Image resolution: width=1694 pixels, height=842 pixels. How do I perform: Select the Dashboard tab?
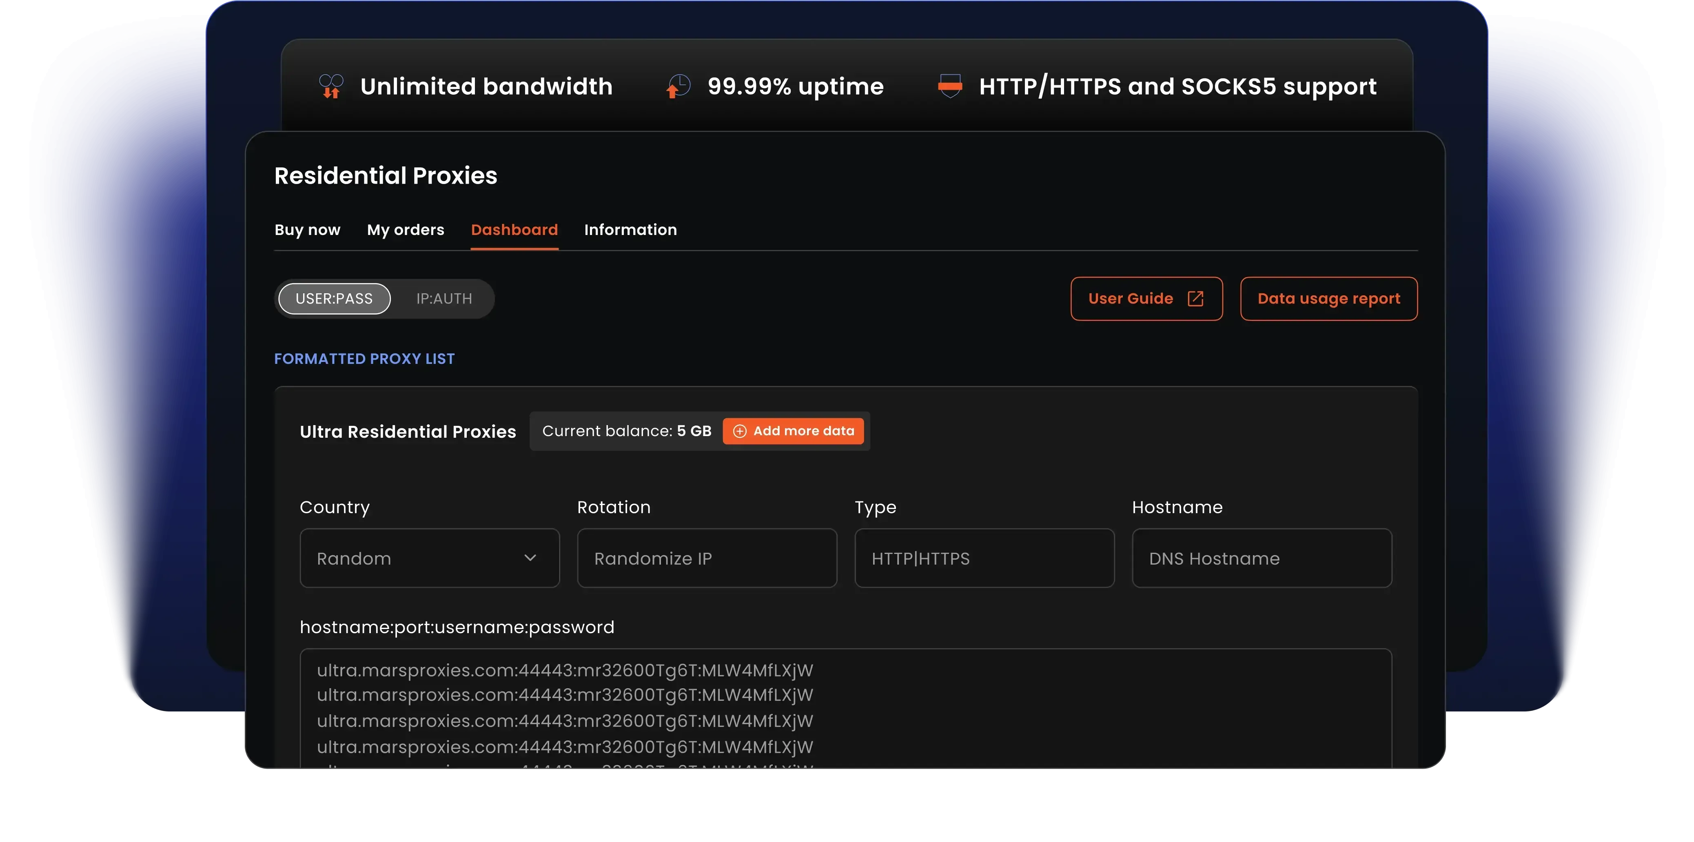click(x=514, y=230)
